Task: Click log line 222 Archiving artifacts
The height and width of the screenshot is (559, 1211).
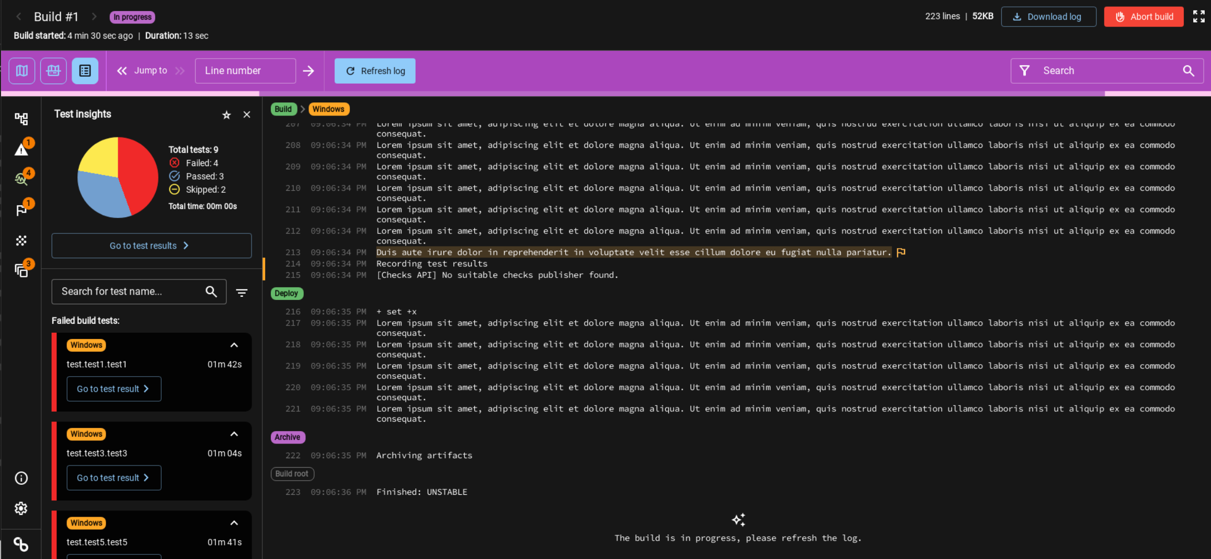Action: click(424, 456)
